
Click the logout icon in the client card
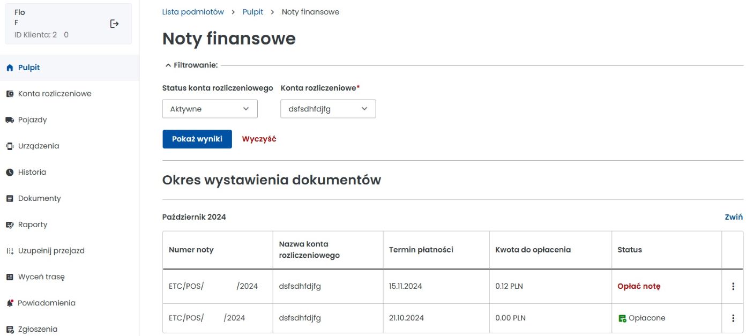[114, 24]
